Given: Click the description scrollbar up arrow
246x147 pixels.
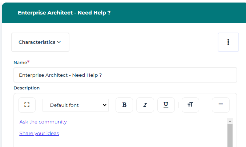Looking at the screenshot, I should coord(230,121).
